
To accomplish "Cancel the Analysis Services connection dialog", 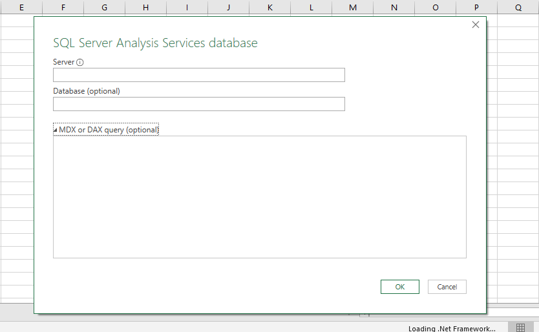I will pyautogui.click(x=447, y=287).
